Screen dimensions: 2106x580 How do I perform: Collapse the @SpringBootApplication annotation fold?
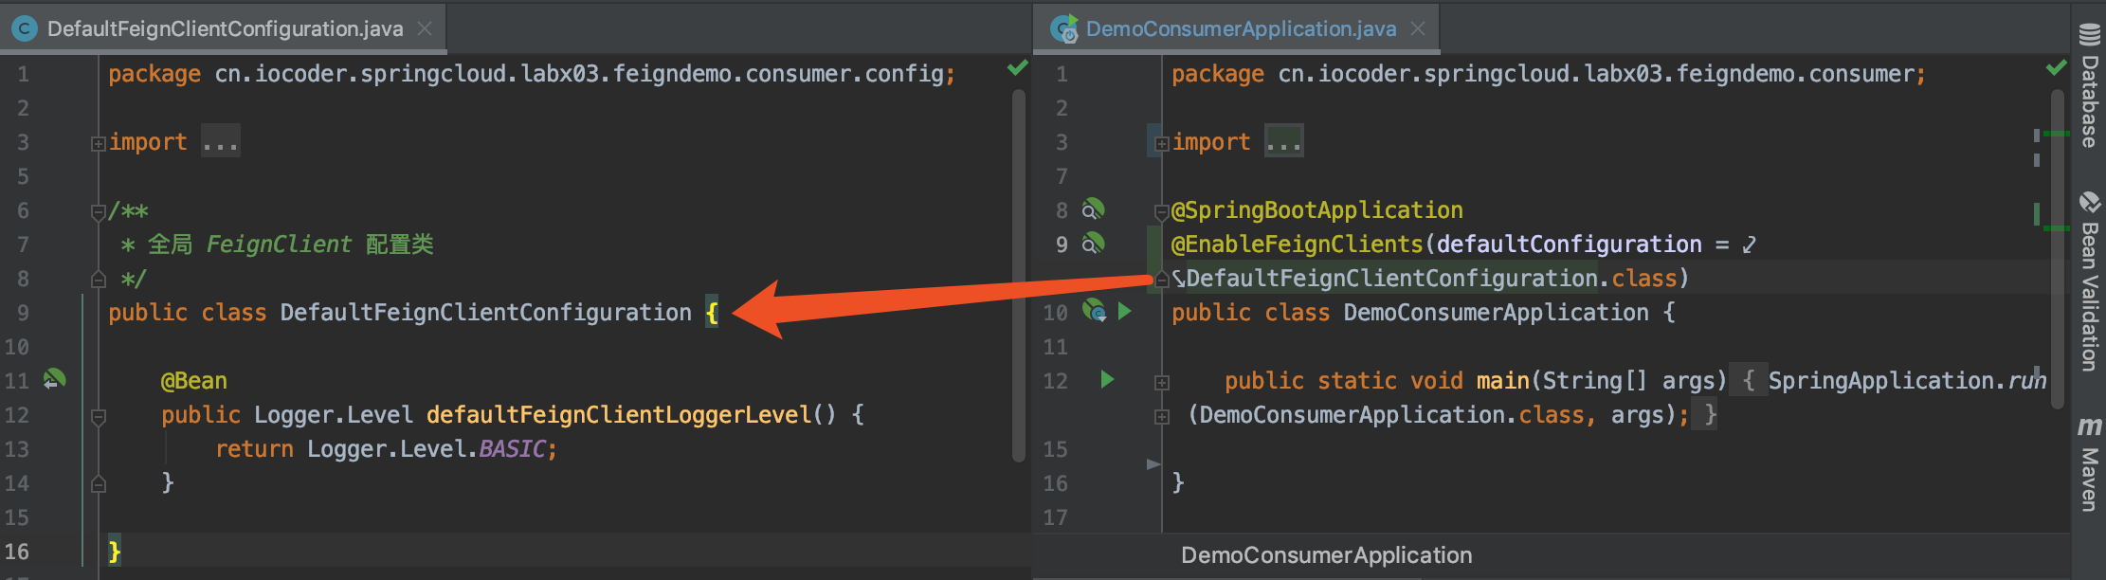coord(1161,211)
